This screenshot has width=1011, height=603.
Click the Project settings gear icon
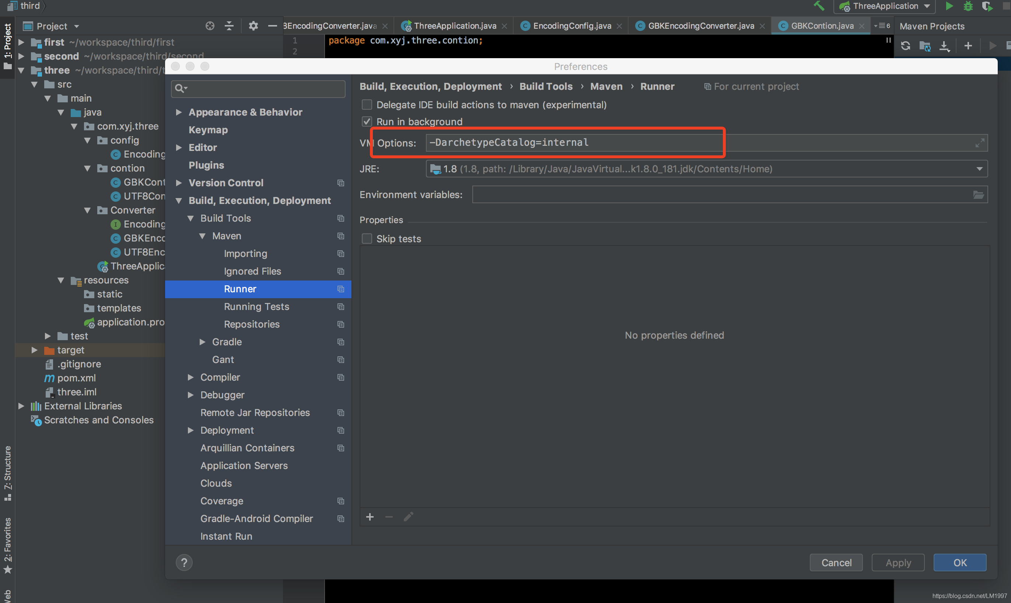253,26
